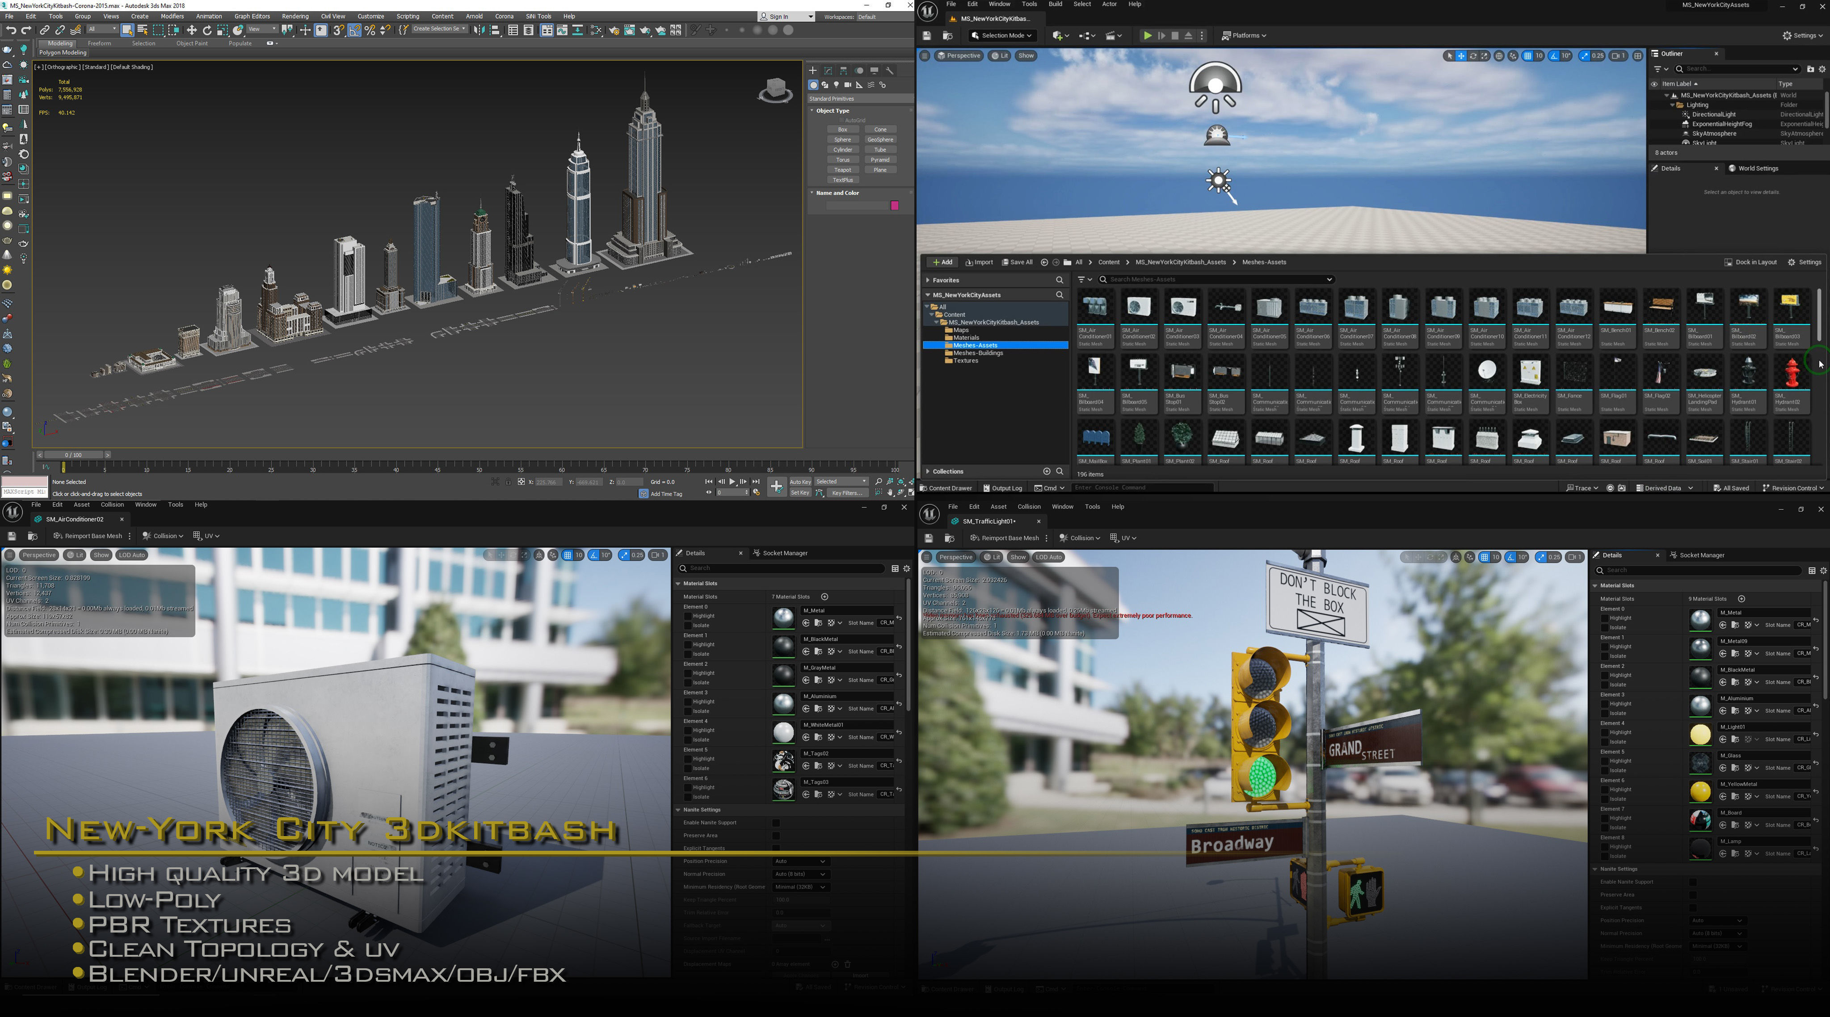The image size is (1830, 1017).
Task: Click Reimport Base Mesh in AirConditioner editor
Action: (88, 536)
